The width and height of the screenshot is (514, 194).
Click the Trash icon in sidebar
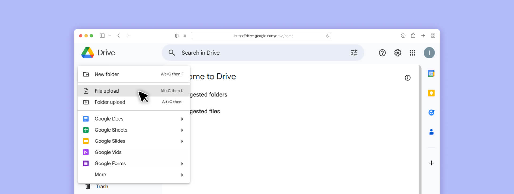88,186
